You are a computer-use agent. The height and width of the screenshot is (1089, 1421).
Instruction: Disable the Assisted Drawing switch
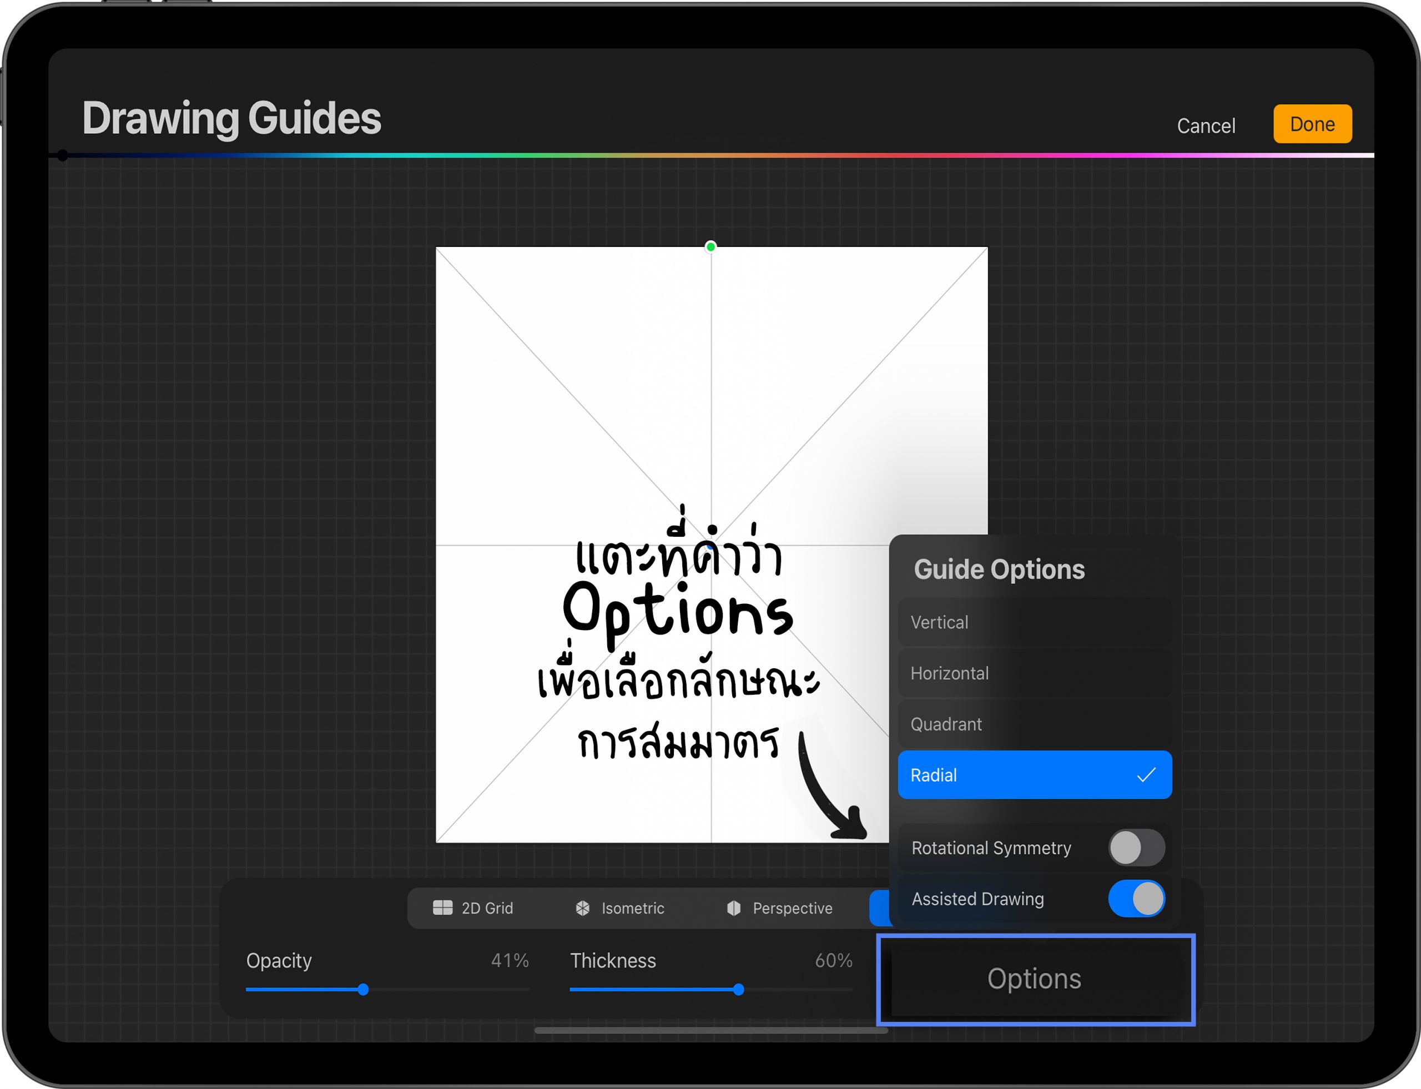1136,899
